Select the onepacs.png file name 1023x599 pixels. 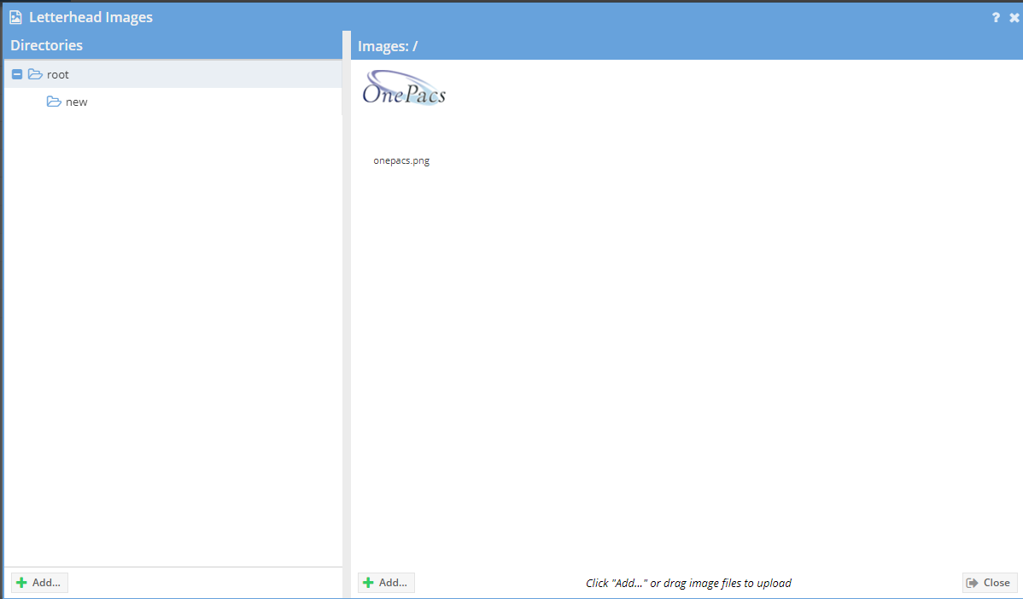coord(401,160)
